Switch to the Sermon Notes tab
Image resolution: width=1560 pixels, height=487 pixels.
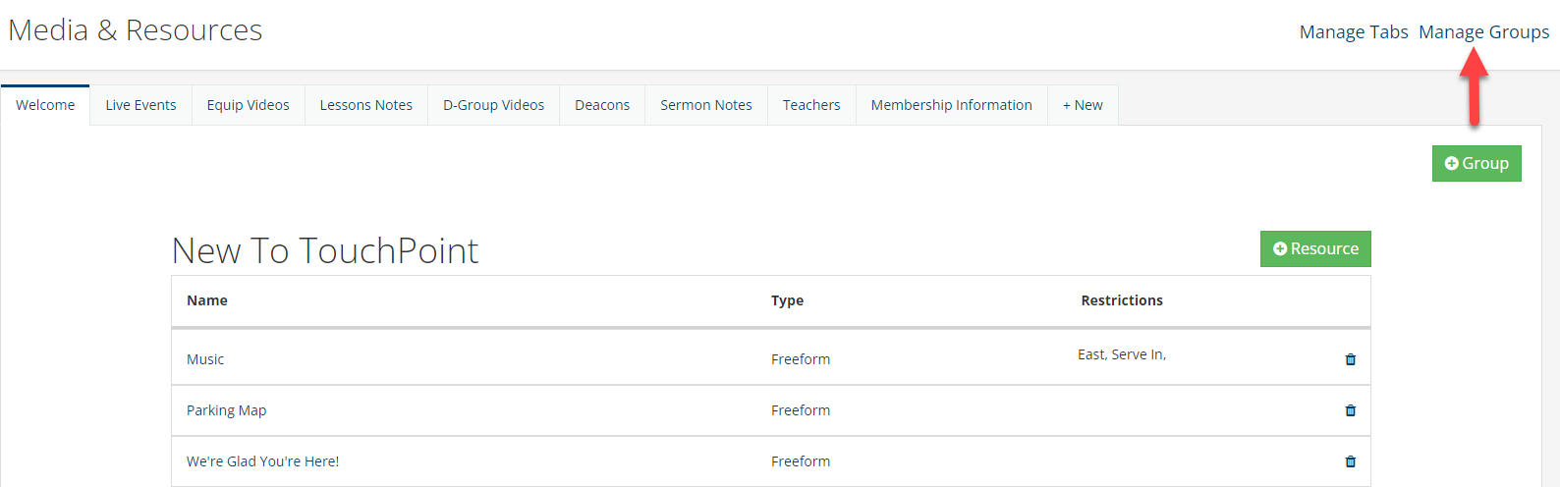705,105
